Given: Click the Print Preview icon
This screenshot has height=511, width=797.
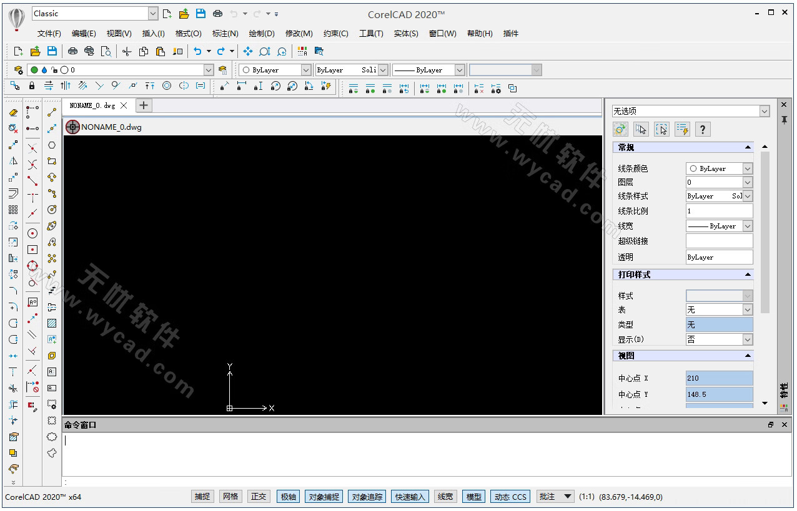Looking at the screenshot, I should (106, 51).
